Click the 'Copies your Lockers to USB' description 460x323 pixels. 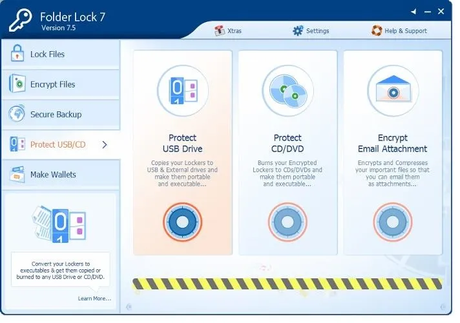[182, 173]
